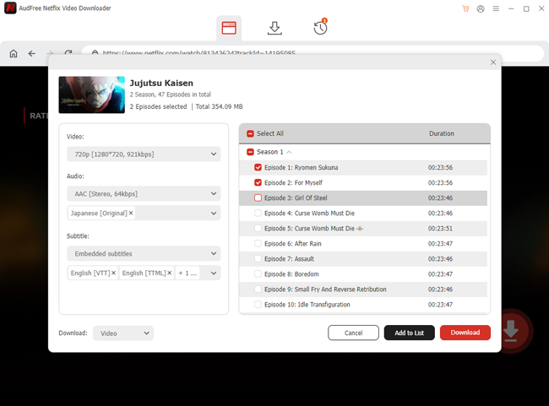Open the hamburger menu icon
Screen dimensions: 549x406
(496, 8)
